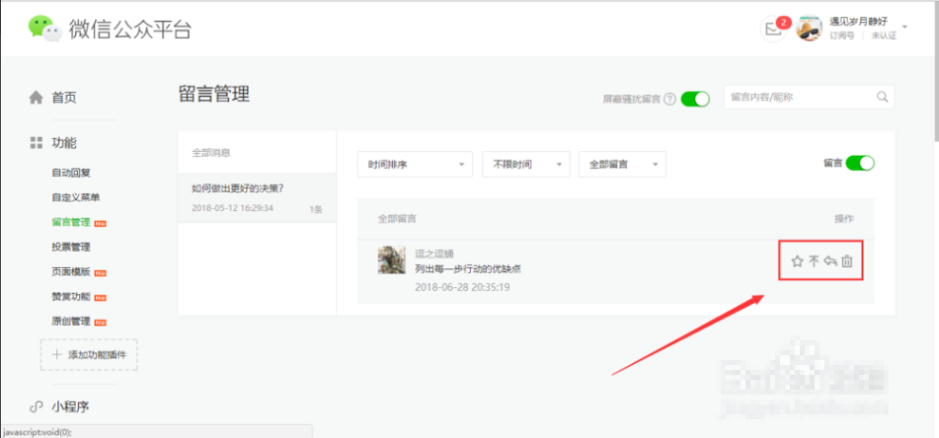The width and height of the screenshot is (939, 438).
Task: Click the 留言内容/昵称 search field
Action: 798,97
